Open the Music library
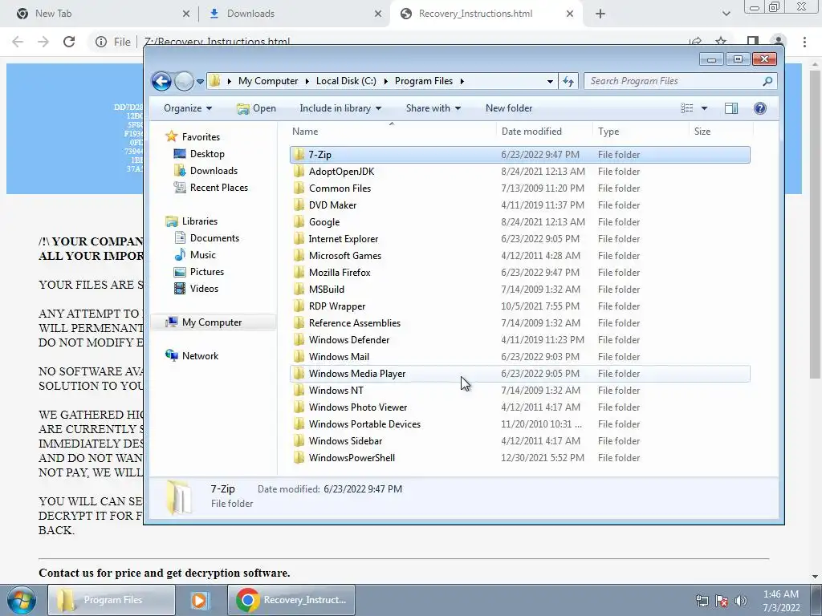 pos(203,254)
